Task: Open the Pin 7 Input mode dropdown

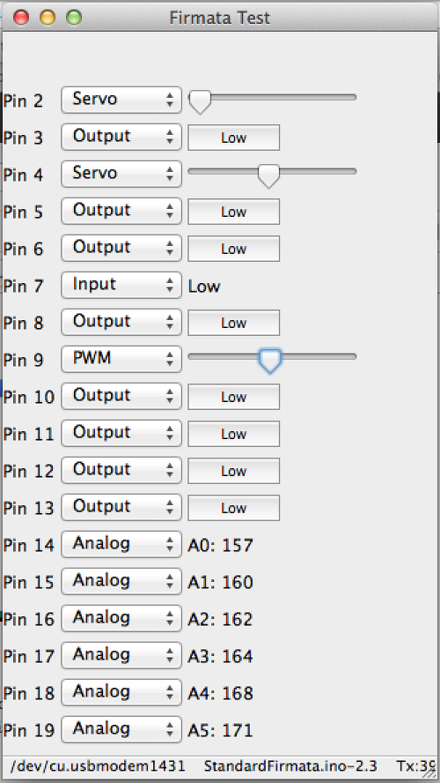Action: 121,285
